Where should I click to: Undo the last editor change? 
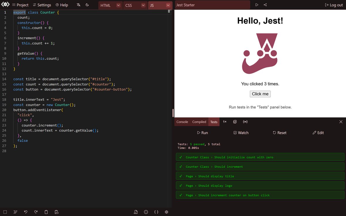pyautogui.click(x=26, y=212)
